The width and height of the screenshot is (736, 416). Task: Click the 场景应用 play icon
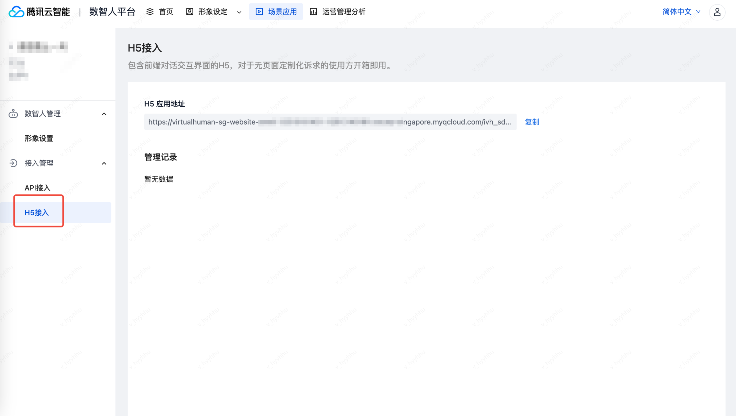[259, 12]
